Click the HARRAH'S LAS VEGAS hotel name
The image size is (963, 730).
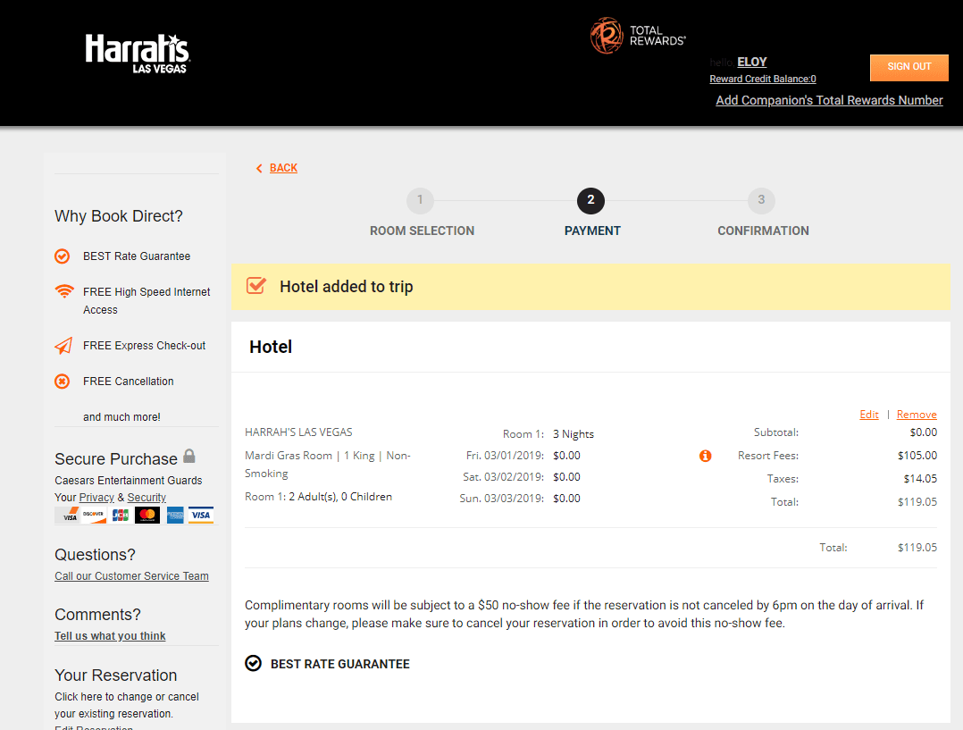[x=298, y=432]
